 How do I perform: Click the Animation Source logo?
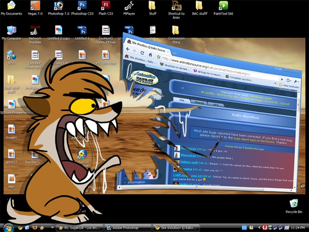pyautogui.click(x=144, y=78)
